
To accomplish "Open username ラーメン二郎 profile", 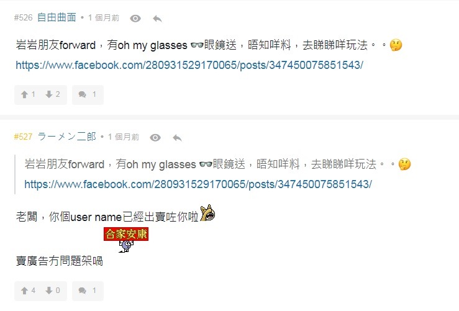I will click(x=66, y=137).
